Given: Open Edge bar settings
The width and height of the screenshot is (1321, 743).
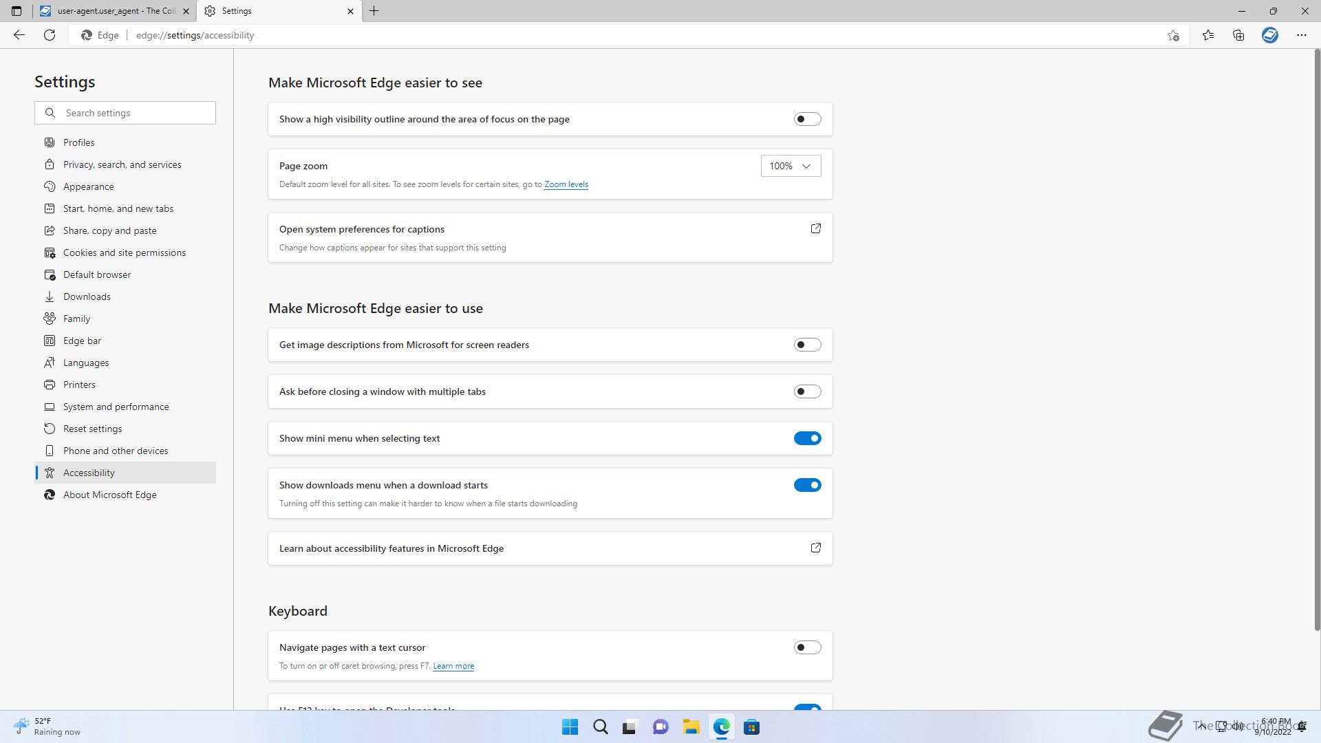Looking at the screenshot, I should click(125, 341).
